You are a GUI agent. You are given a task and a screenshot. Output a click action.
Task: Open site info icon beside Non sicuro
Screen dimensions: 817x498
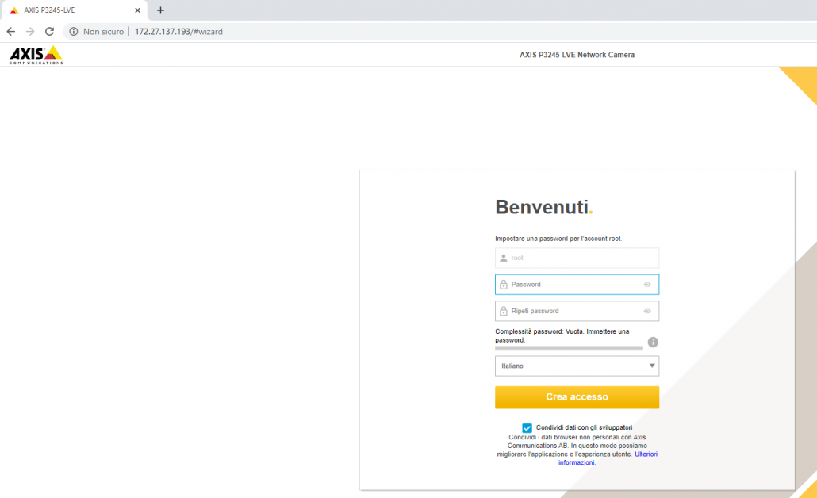[x=74, y=32]
